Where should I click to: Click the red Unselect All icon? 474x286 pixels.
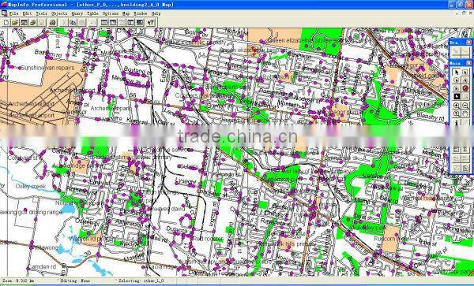click(465, 88)
